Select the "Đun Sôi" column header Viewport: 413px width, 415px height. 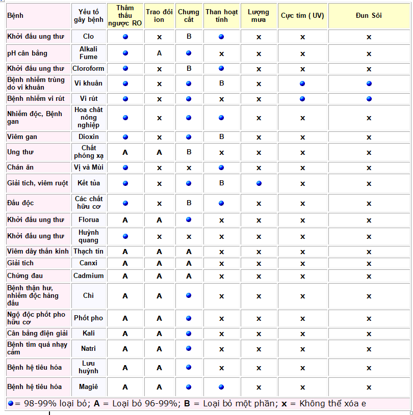tap(369, 16)
